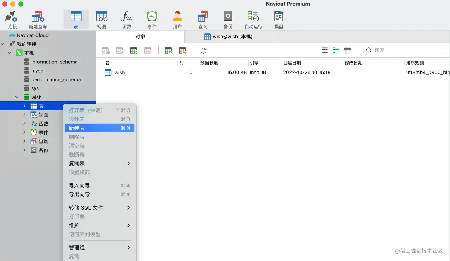Image resolution: width=450 pixels, height=261 pixels.
Task: Choose 新建表 from the context menu
Action: click(100, 128)
